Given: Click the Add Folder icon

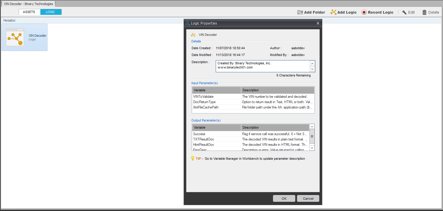Looking at the screenshot, I should (x=300, y=12).
